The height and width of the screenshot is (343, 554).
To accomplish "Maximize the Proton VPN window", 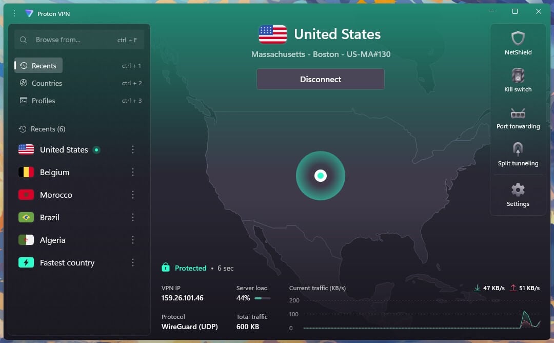I will (x=515, y=11).
